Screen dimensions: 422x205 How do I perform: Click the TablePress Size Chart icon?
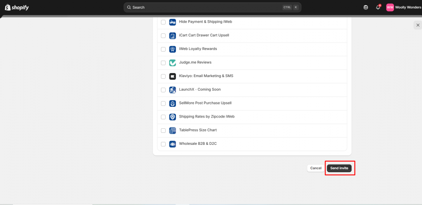173,130
